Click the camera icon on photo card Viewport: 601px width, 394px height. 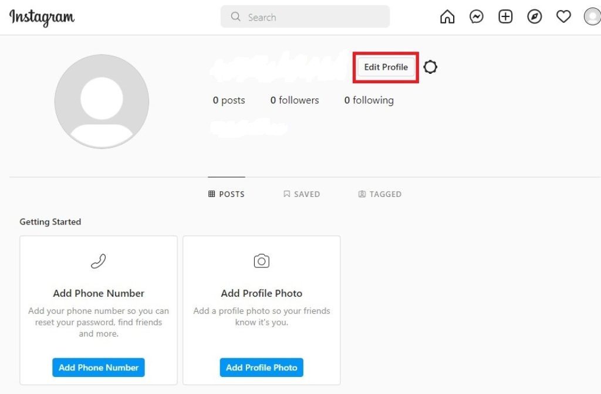[x=261, y=261]
